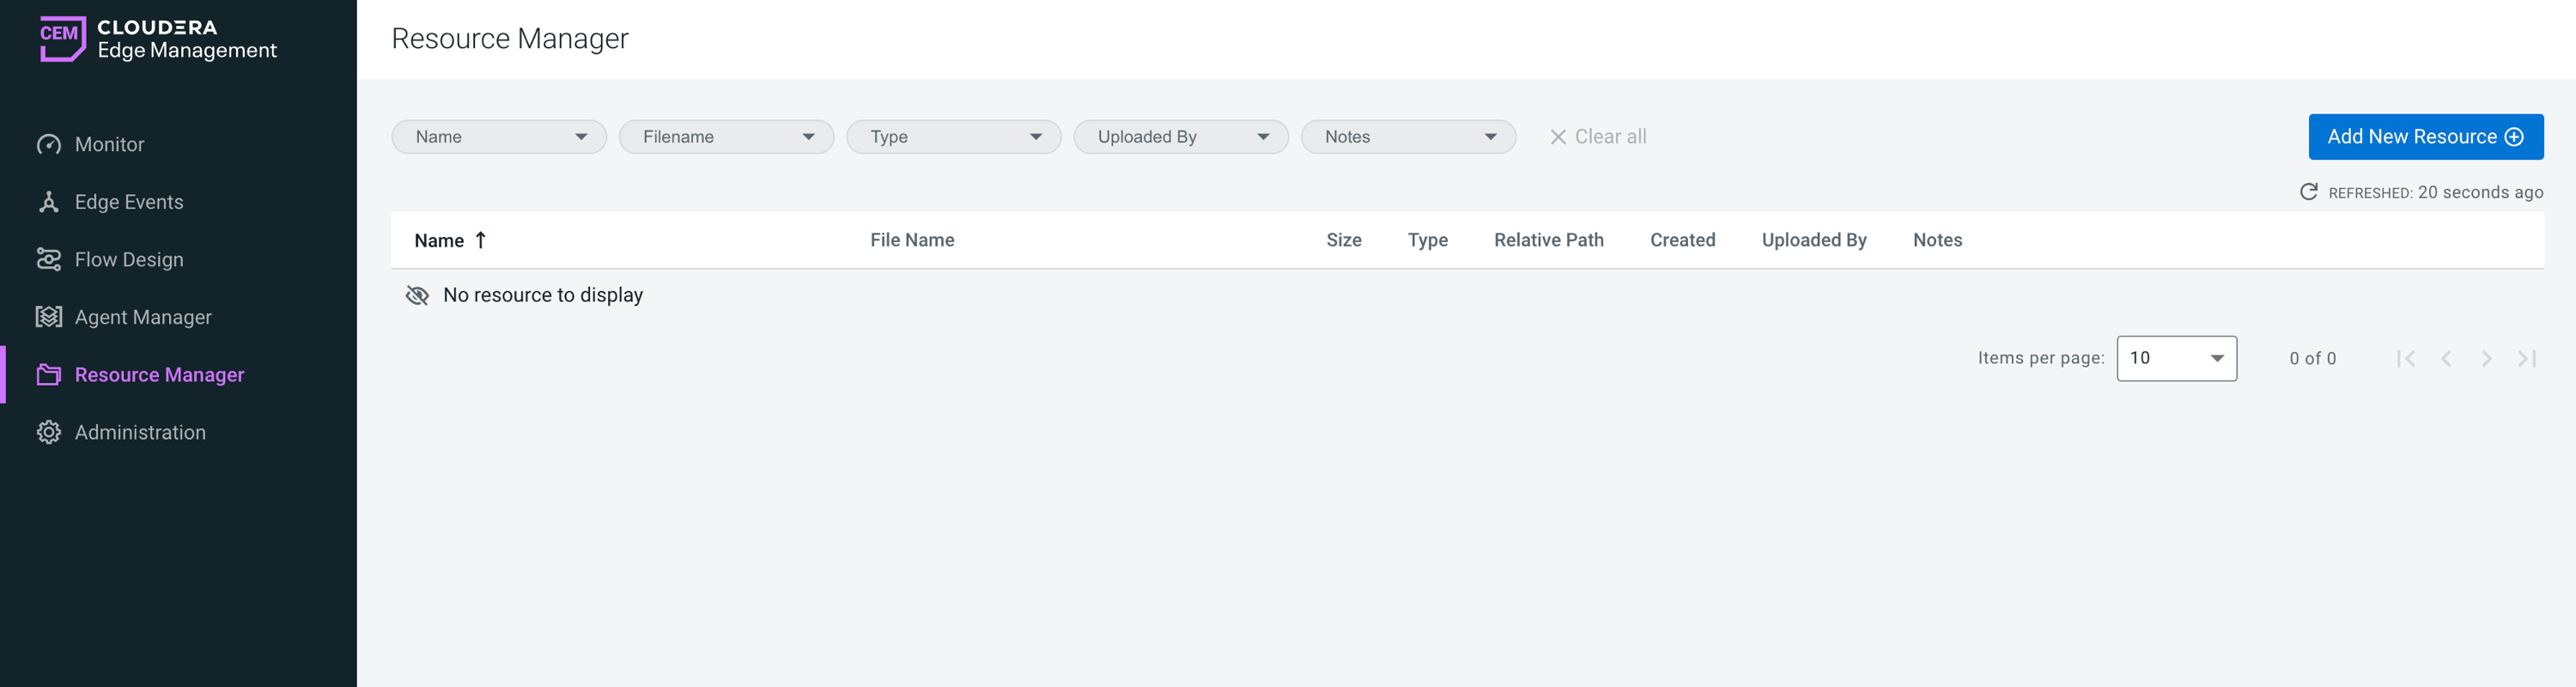
Task: Sort by the Name column header
Action: pyautogui.click(x=440, y=241)
